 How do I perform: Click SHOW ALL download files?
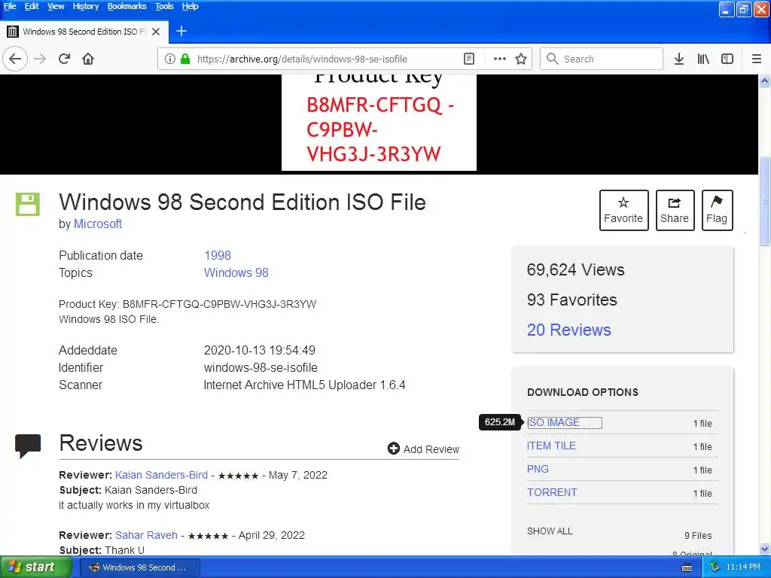pyautogui.click(x=550, y=531)
